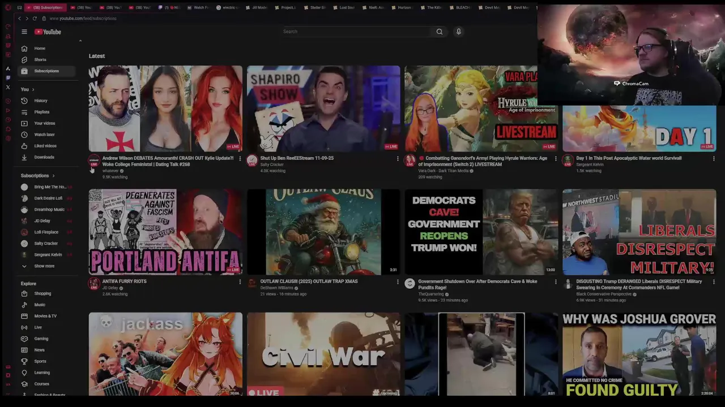Open Playlists in sidebar
This screenshot has height=407, width=725.
click(x=48, y=112)
